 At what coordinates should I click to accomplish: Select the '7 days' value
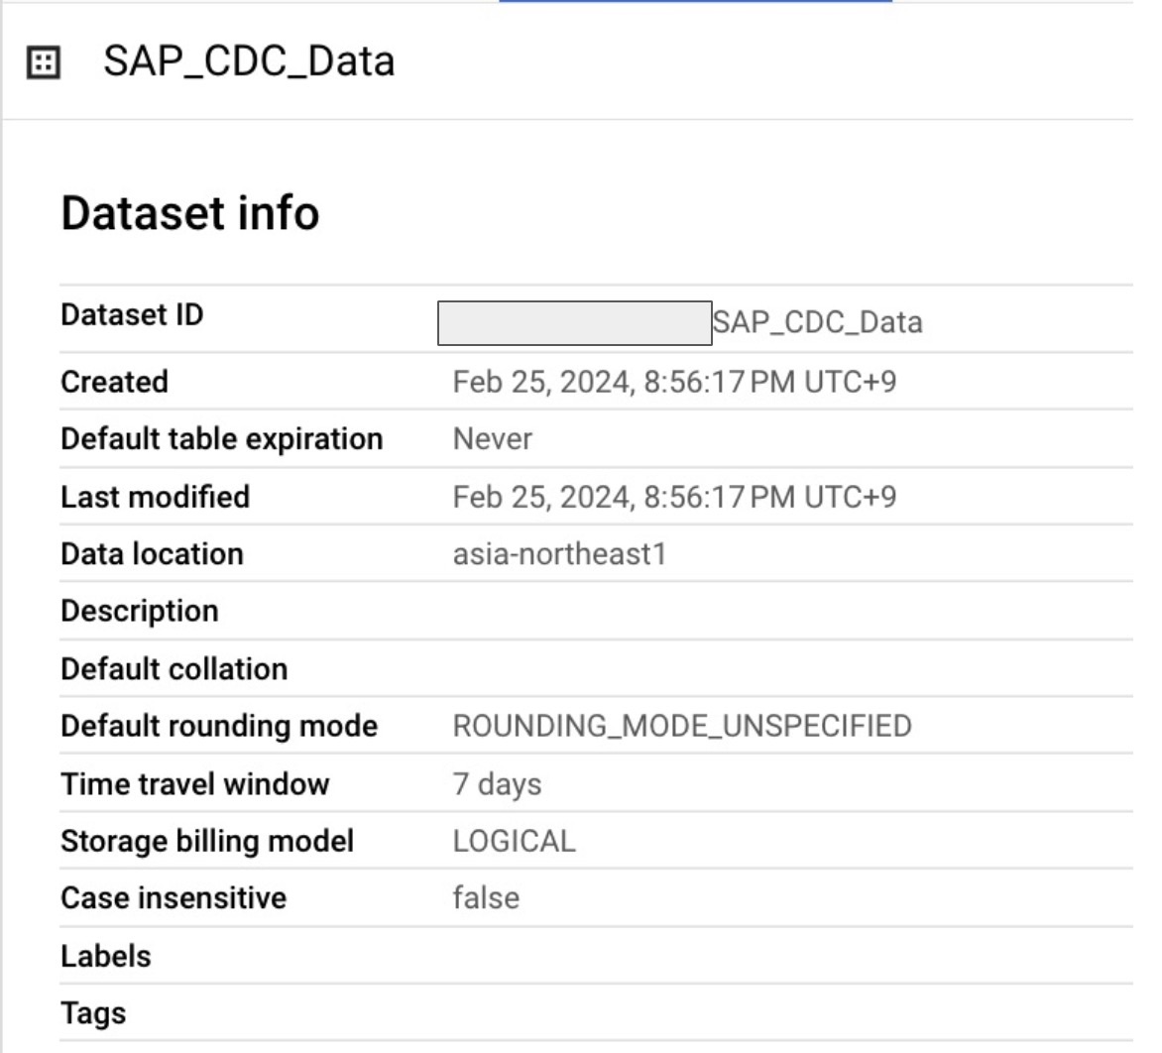tap(498, 784)
